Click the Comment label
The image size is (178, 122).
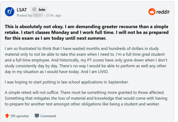click(48, 116)
